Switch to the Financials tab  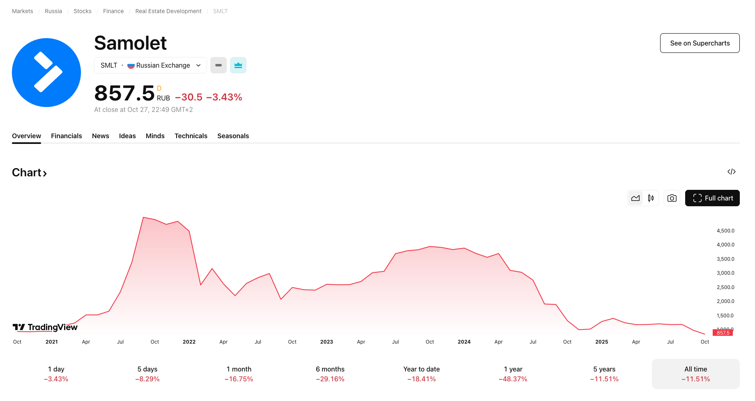pos(67,136)
